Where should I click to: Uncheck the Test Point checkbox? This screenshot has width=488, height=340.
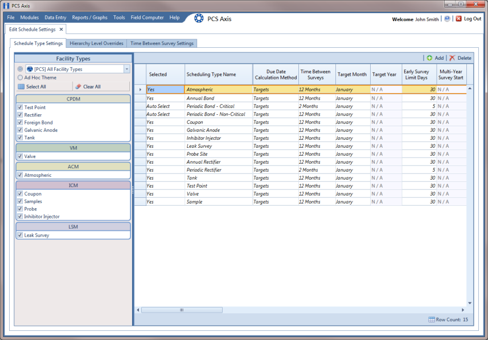point(20,107)
